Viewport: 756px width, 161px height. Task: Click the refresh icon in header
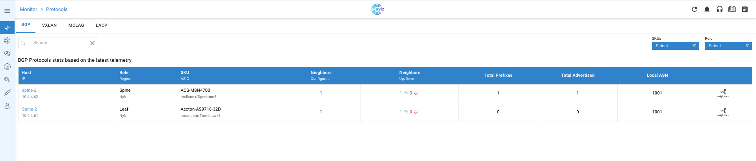694,9
